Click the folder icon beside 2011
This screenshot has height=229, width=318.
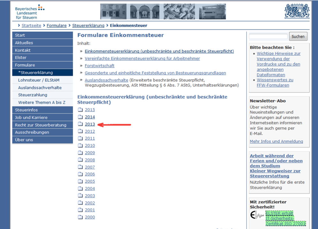tap(80, 138)
